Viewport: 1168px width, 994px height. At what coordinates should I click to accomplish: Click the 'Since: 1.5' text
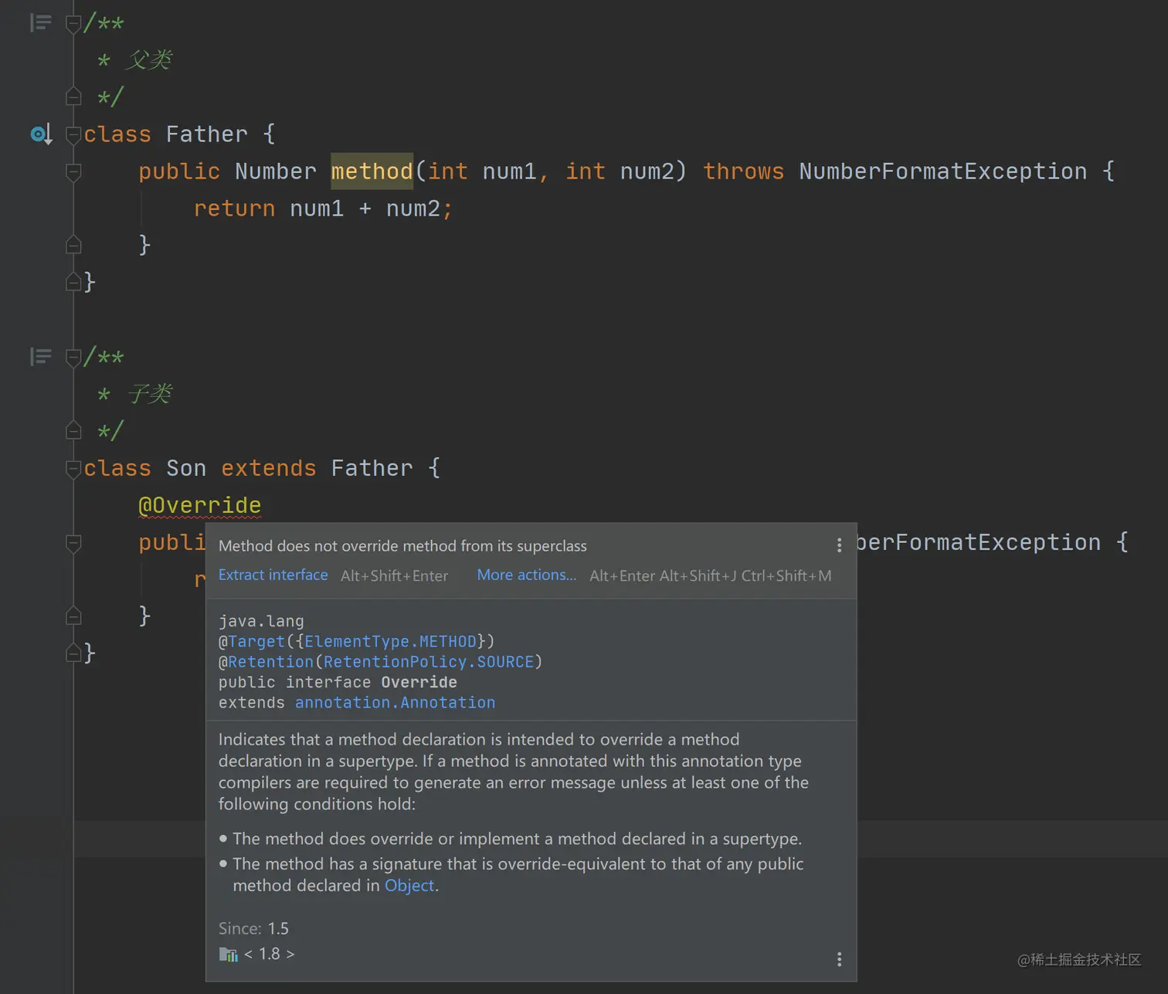[x=253, y=928]
